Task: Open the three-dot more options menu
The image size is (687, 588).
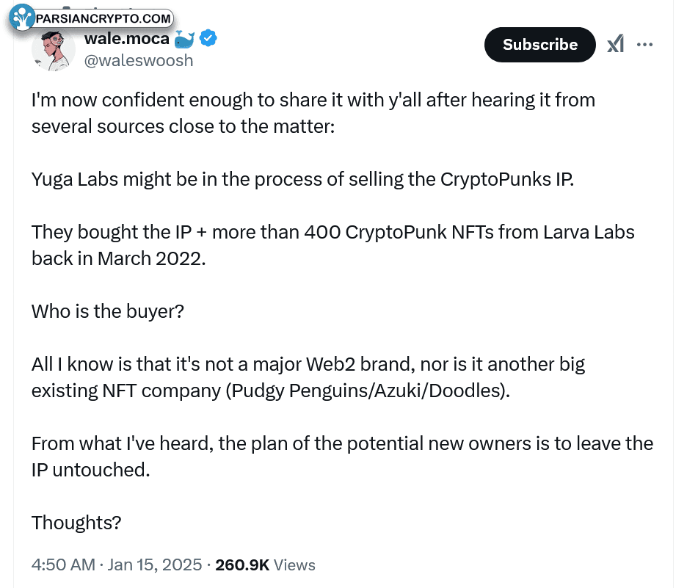Action: tap(644, 44)
